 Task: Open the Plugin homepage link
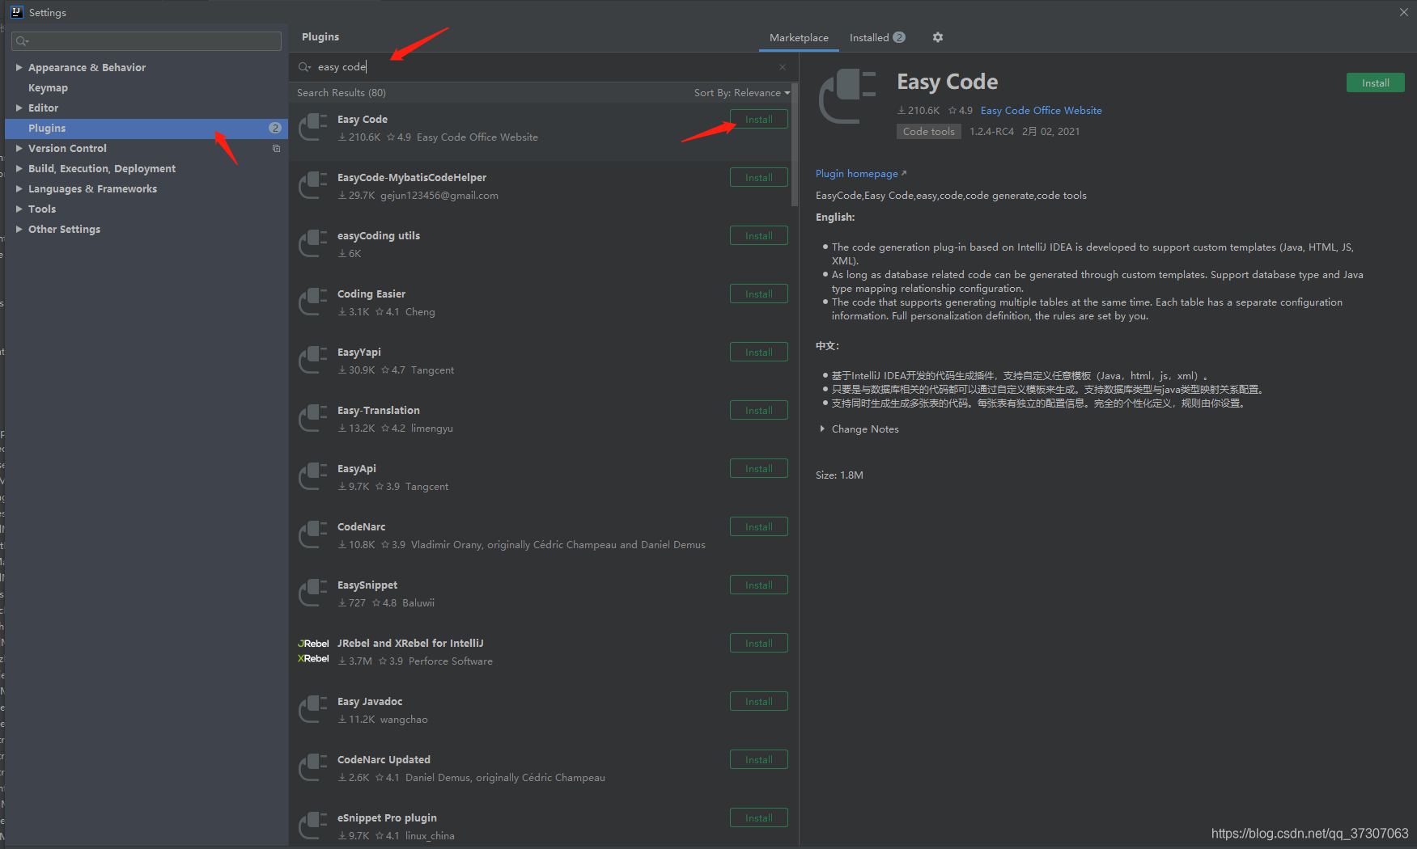856,173
